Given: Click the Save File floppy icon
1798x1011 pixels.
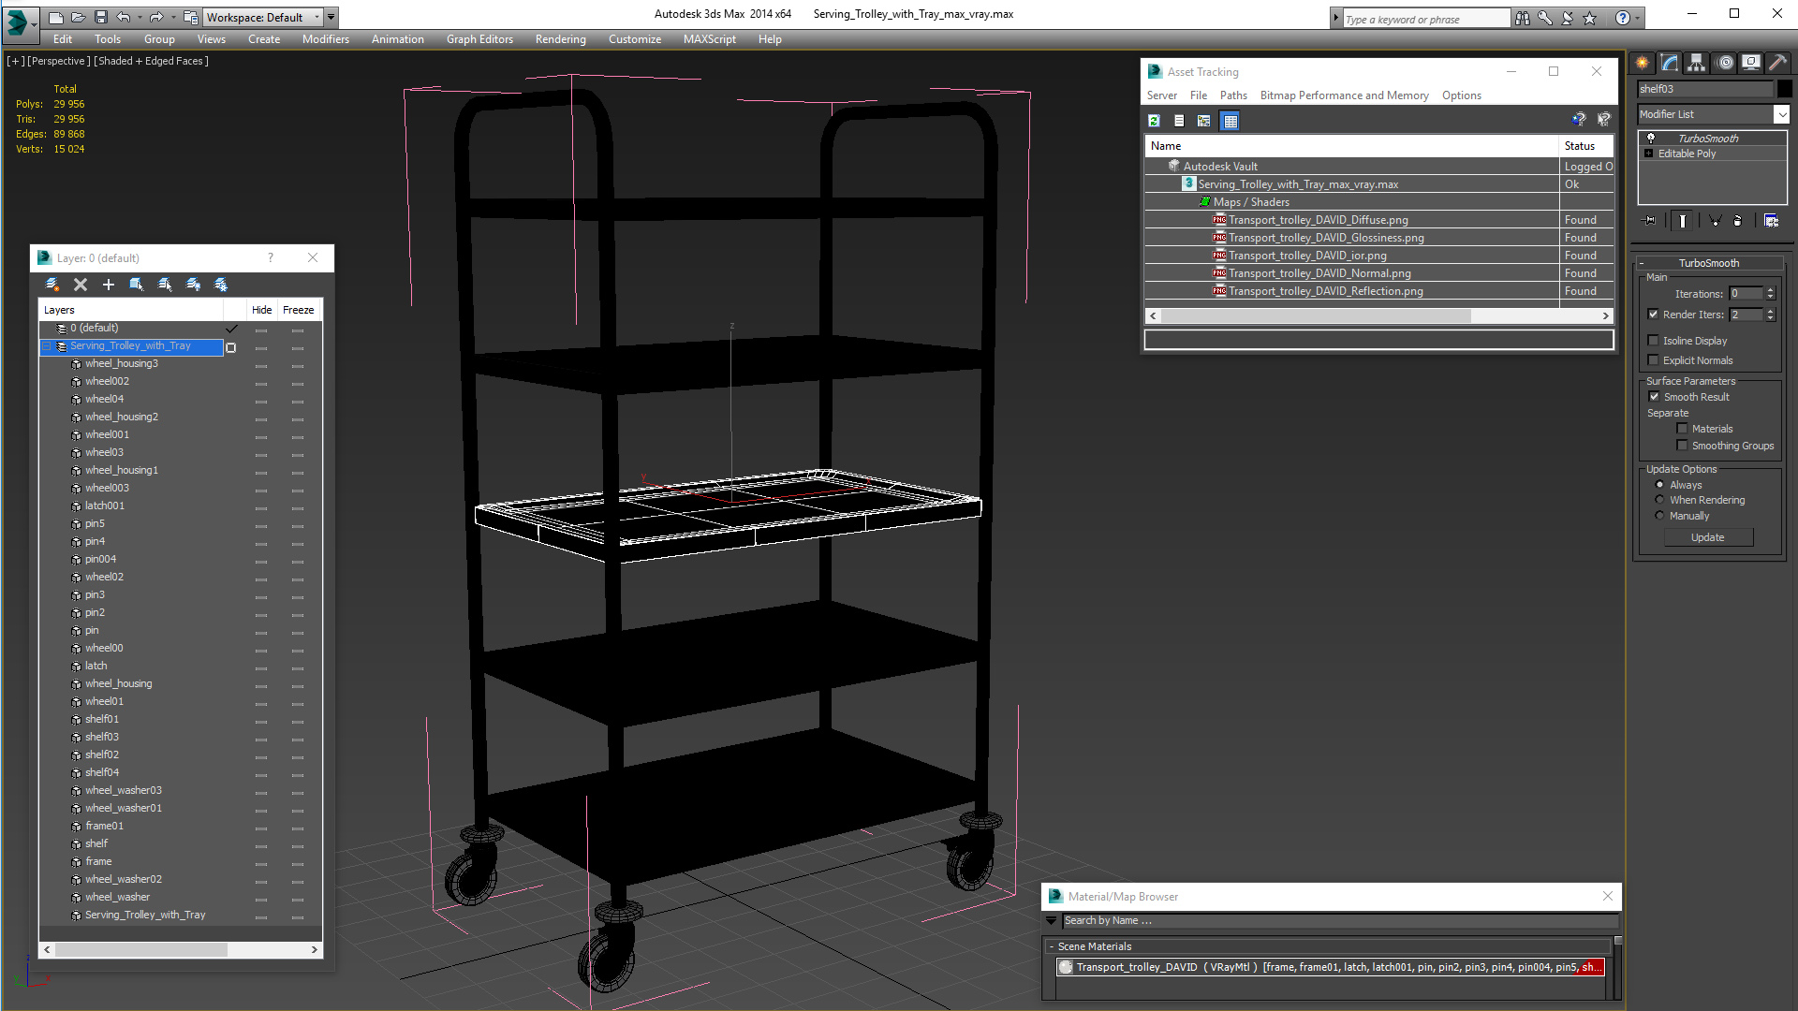Looking at the screenshot, I should tap(101, 17).
